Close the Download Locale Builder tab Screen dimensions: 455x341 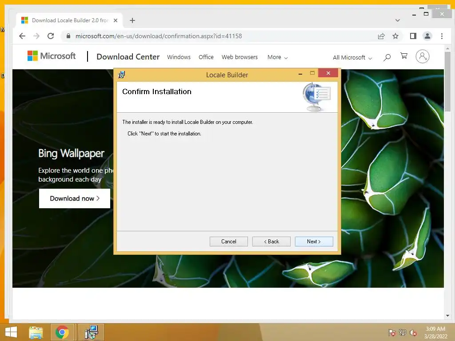pyautogui.click(x=116, y=20)
